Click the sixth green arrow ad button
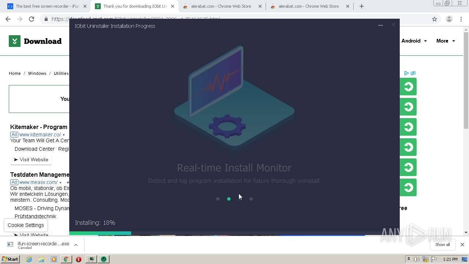The height and width of the screenshot is (264, 469). pos(408,187)
